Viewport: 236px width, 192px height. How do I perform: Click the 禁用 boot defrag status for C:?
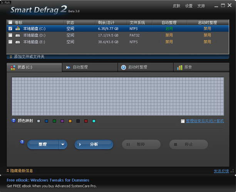click(207, 28)
